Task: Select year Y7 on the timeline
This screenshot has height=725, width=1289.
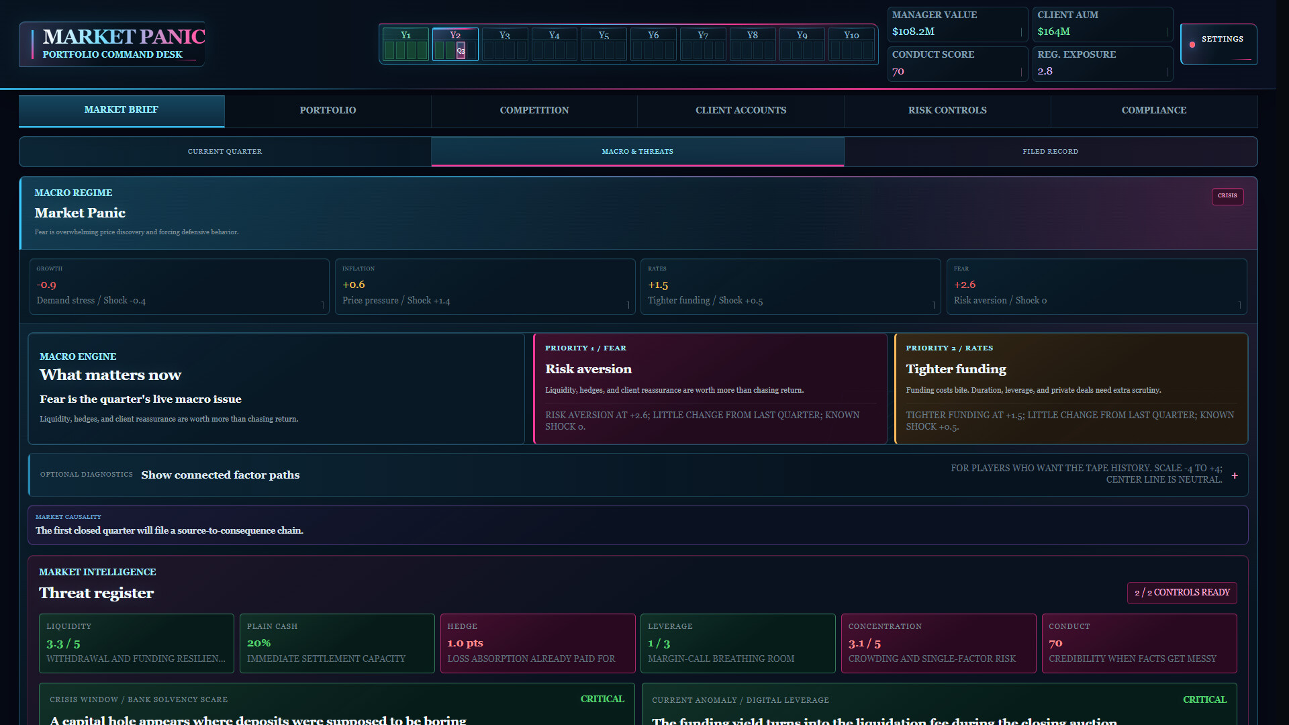Action: (x=703, y=44)
